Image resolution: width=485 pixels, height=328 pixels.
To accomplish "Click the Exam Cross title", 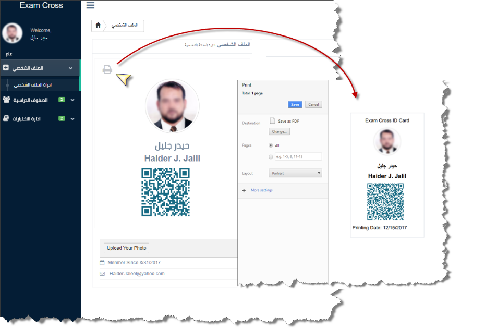I will (41, 5).
